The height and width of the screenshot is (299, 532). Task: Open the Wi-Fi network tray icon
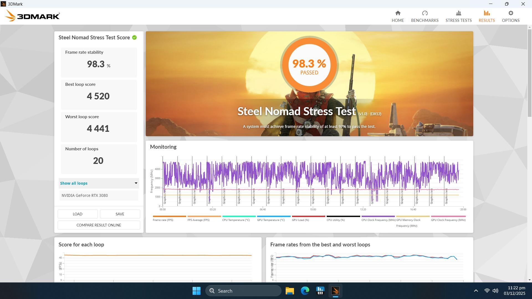[x=487, y=291]
